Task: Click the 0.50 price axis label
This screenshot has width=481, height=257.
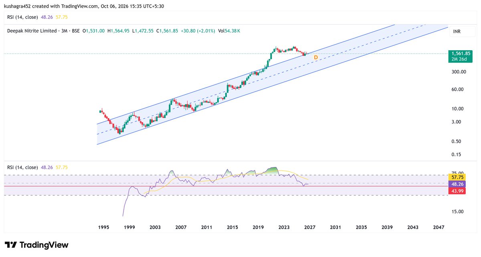Action: coord(457,141)
